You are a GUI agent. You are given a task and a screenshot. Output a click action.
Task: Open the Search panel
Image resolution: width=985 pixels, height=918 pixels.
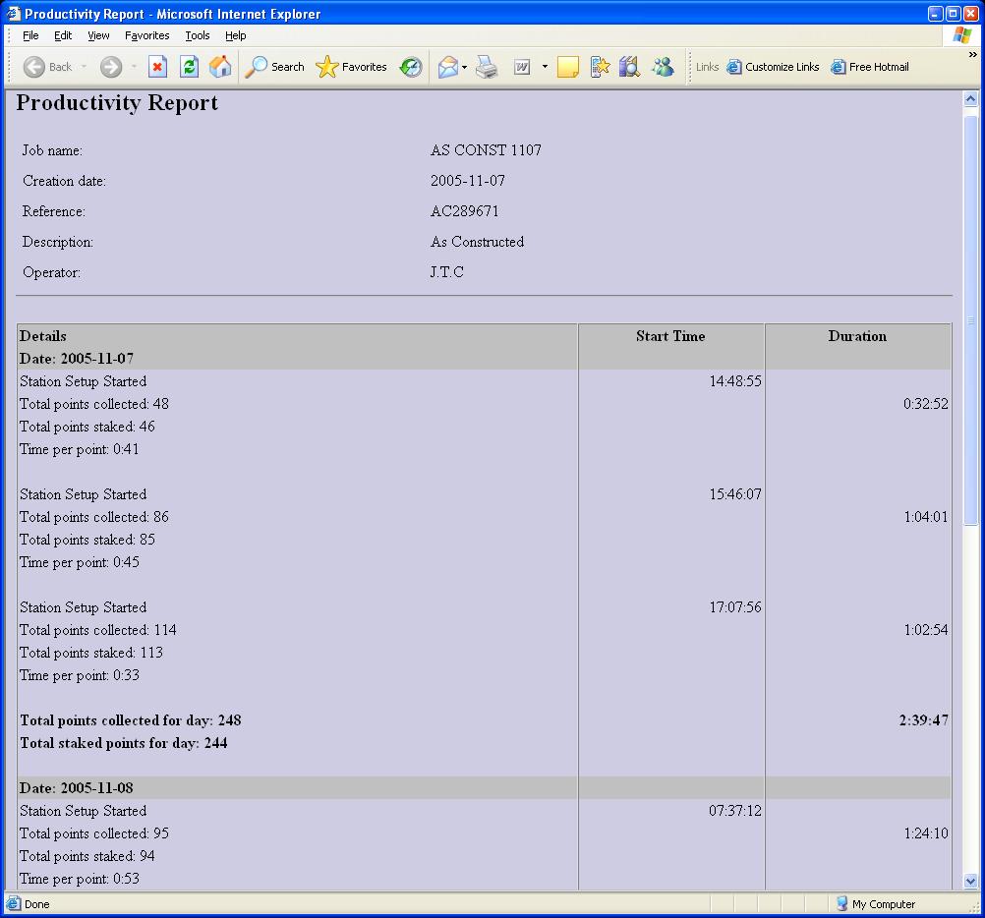274,66
